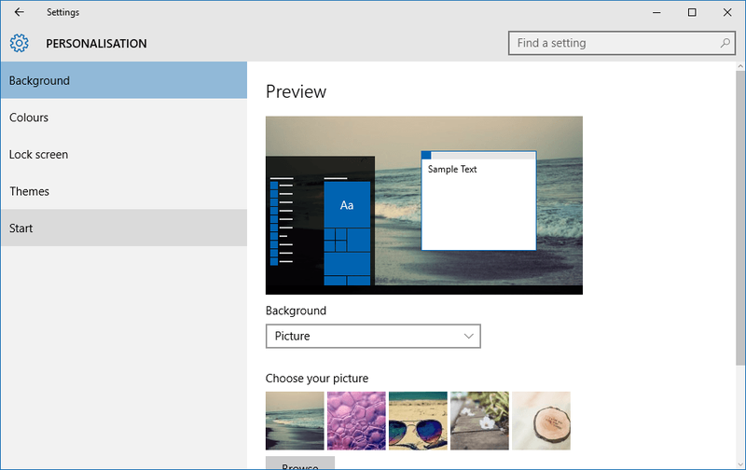Go to Lock screen settings
This screenshot has height=470, width=746.
pyautogui.click(x=124, y=154)
